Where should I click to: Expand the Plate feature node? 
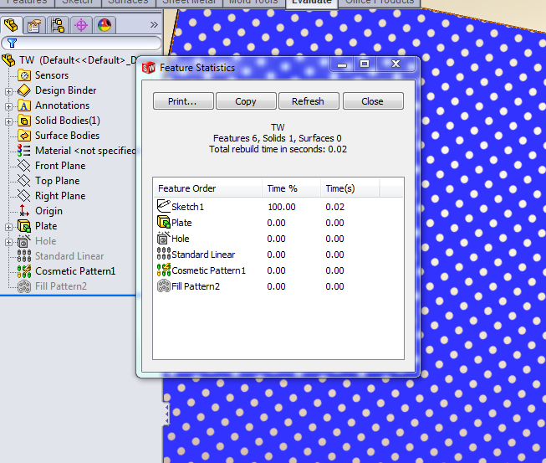point(9,226)
